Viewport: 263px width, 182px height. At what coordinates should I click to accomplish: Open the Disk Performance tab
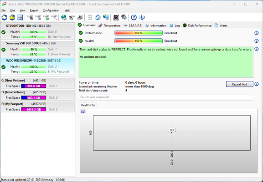[x=197, y=25]
